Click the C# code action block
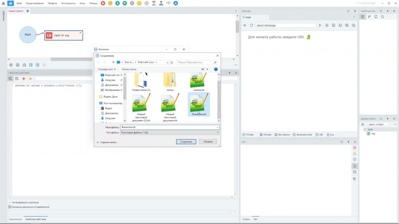Viewport: 399px width, 224px height. click(64, 35)
